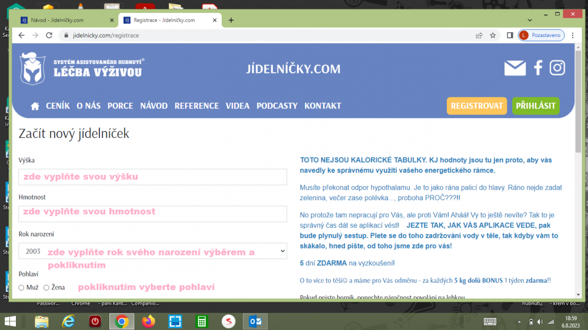Open the CENÍK menu item

click(58, 106)
